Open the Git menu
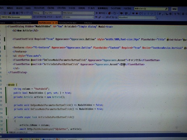The width and height of the screenshot is (187, 140). click(28, 8)
